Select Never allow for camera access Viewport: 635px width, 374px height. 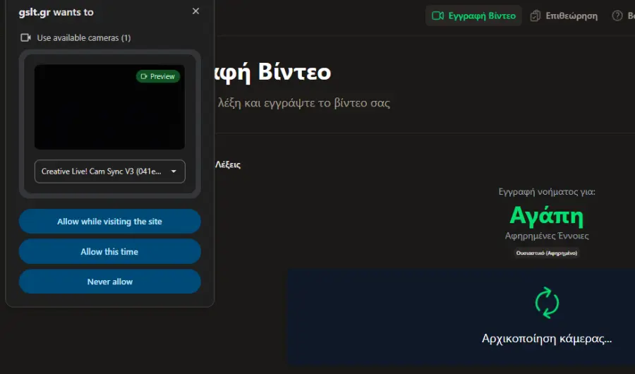[x=110, y=282]
